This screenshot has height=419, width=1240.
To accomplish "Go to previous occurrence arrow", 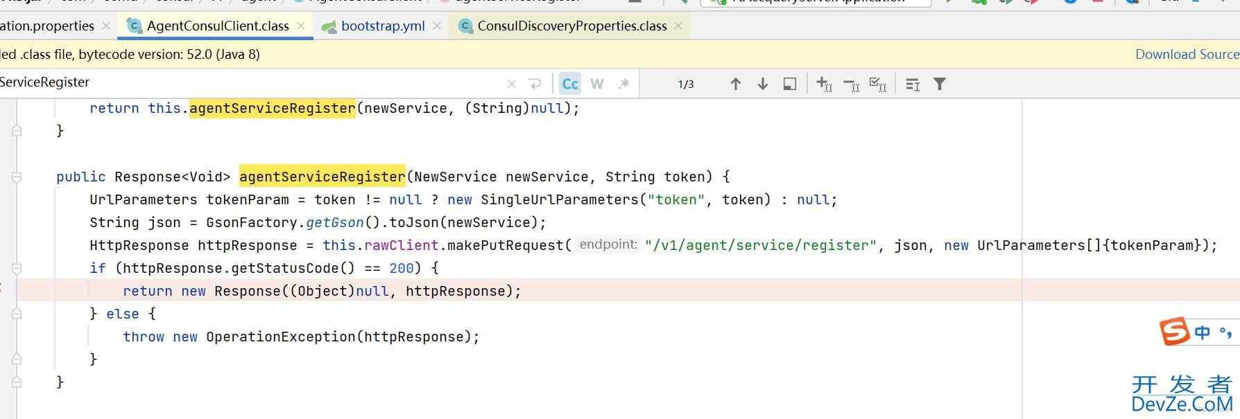I will (x=736, y=84).
